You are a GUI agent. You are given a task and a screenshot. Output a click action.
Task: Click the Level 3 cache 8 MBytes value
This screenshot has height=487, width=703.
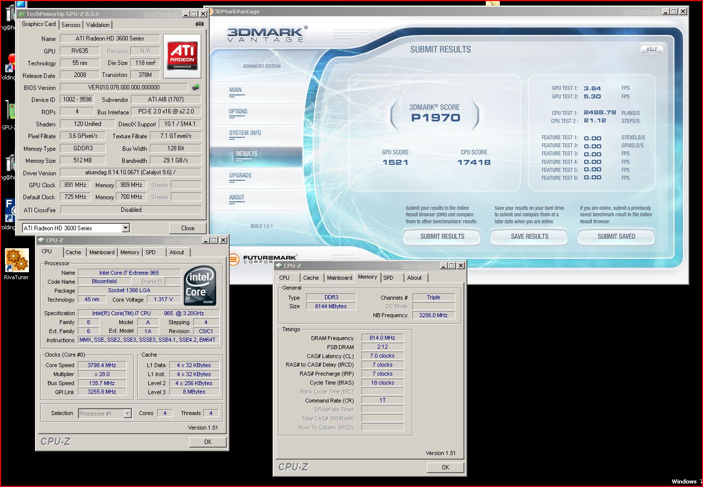click(x=194, y=392)
